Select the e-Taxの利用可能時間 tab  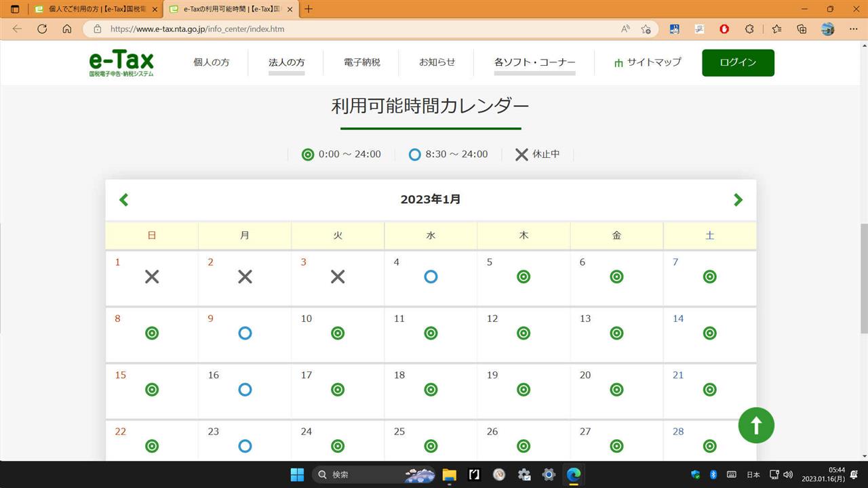pos(230,9)
